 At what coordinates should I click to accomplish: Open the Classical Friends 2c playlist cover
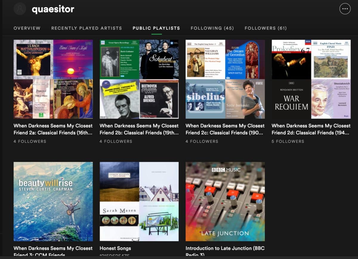tap(225, 79)
